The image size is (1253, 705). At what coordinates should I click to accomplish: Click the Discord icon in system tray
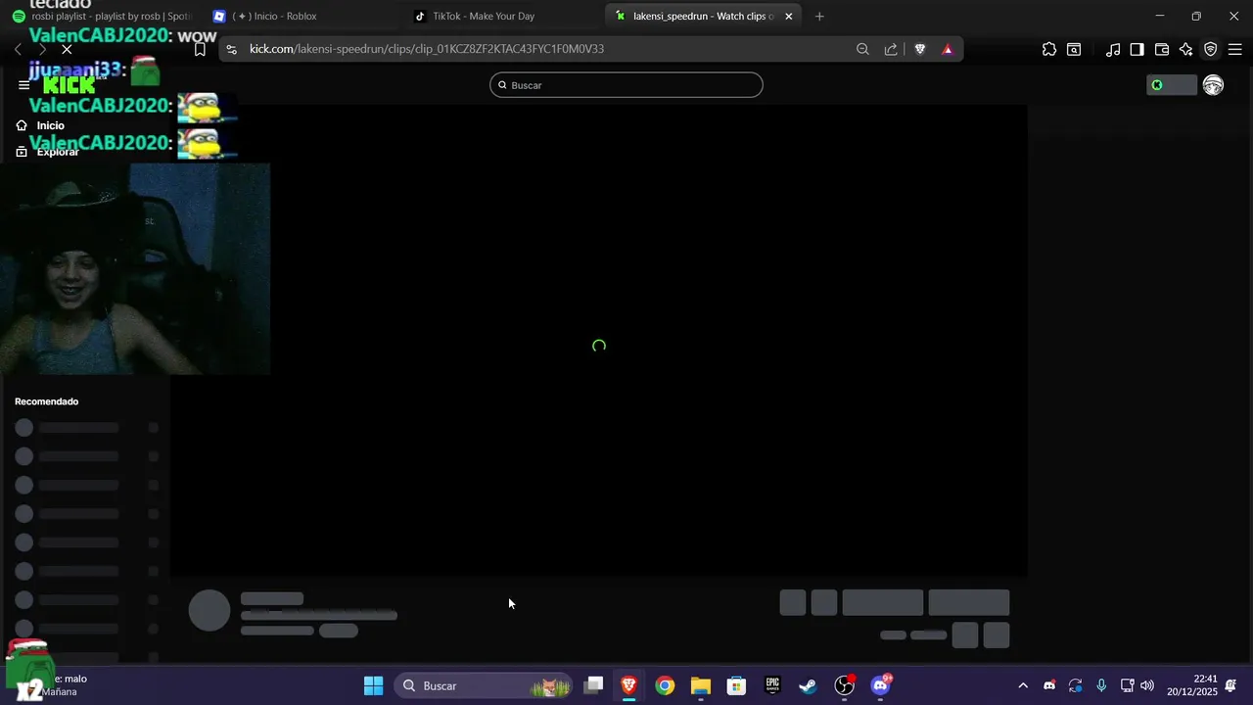coord(1049,685)
